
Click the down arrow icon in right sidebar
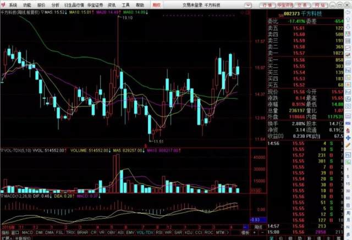(x=348, y=26)
